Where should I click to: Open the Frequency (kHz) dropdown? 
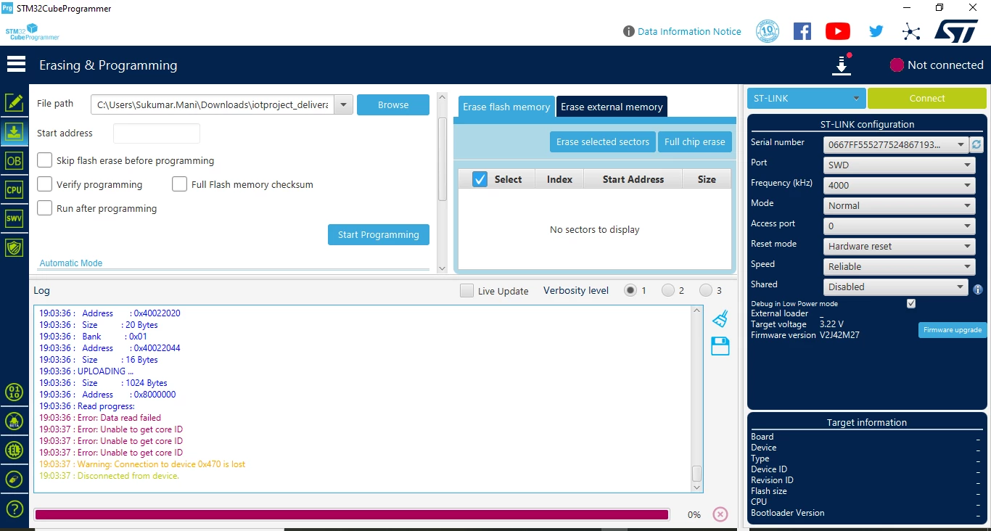point(900,185)
